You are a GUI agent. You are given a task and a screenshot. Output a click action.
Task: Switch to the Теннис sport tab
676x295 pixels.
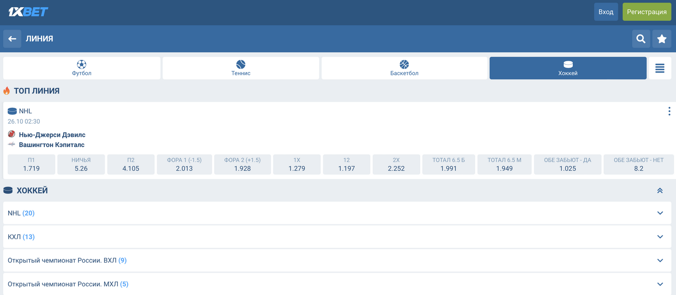click(241, 68)
